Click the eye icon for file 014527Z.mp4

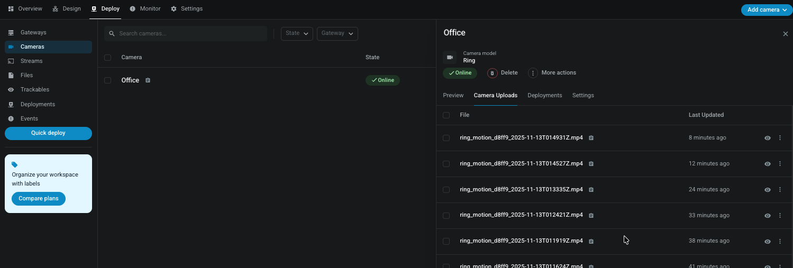coord(768,164)
